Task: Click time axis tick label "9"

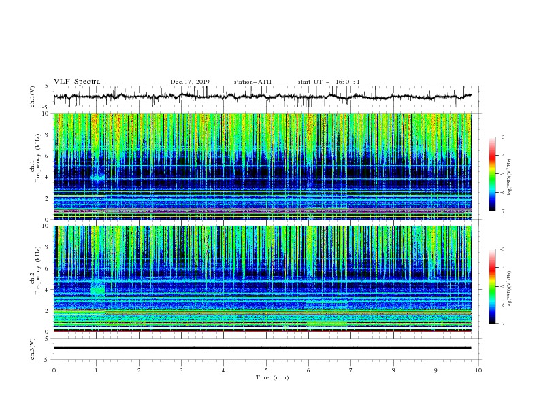Action: (x=436, y=370)
